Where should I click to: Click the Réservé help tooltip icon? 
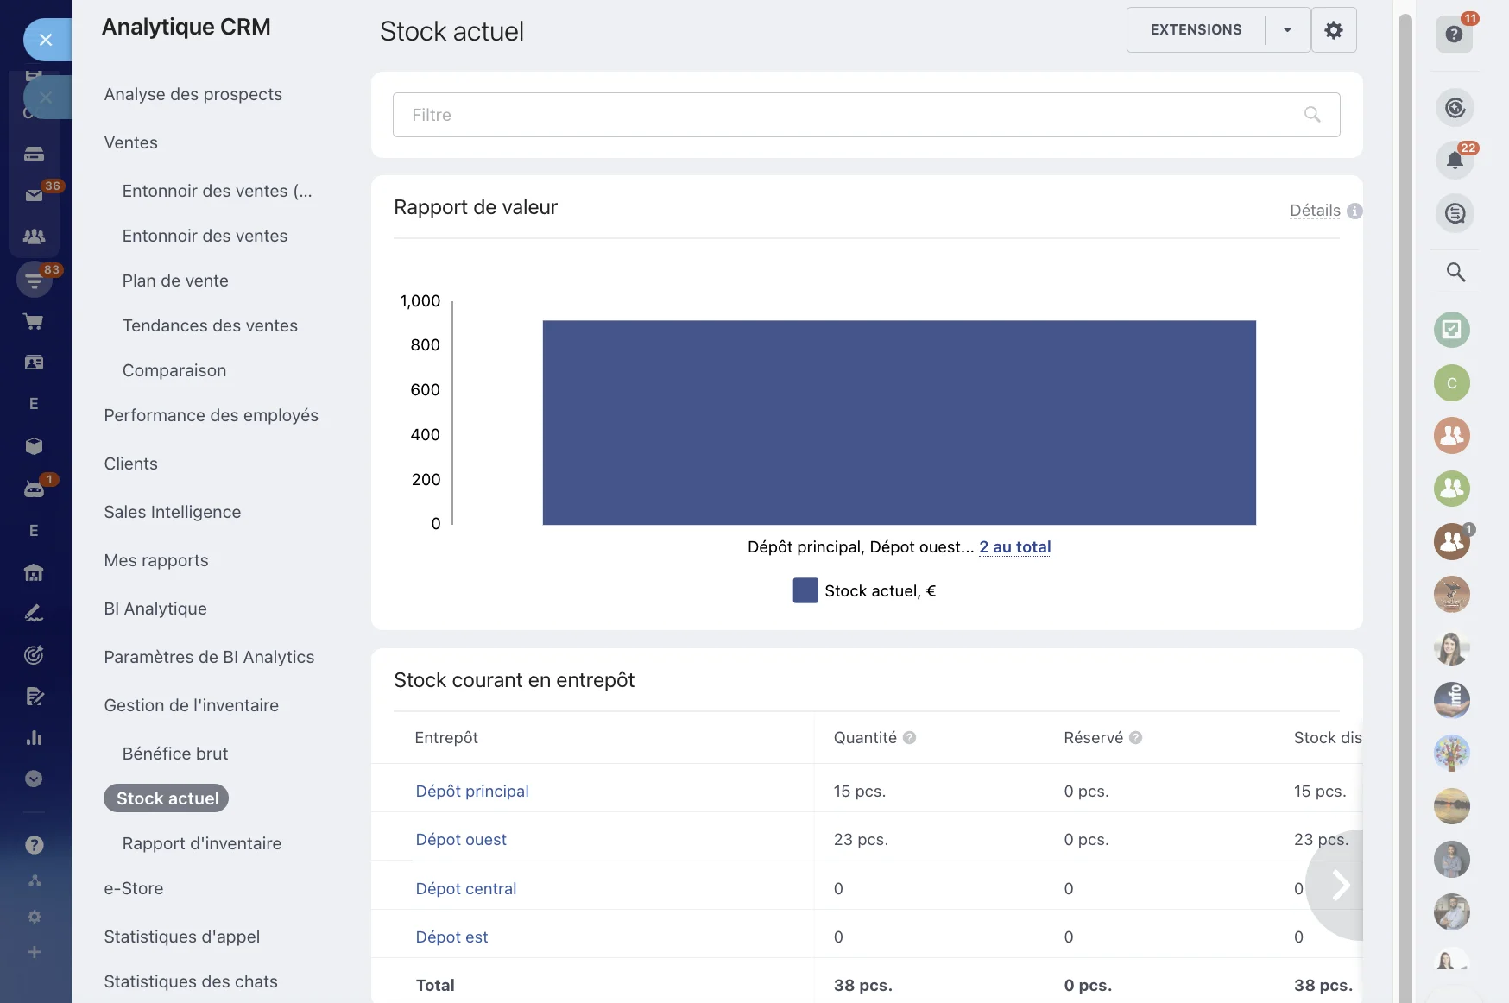(1136, 738)
